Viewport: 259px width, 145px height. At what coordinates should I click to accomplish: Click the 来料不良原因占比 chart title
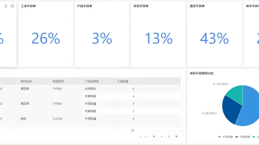pyautogui.click(x=202, y=73)
